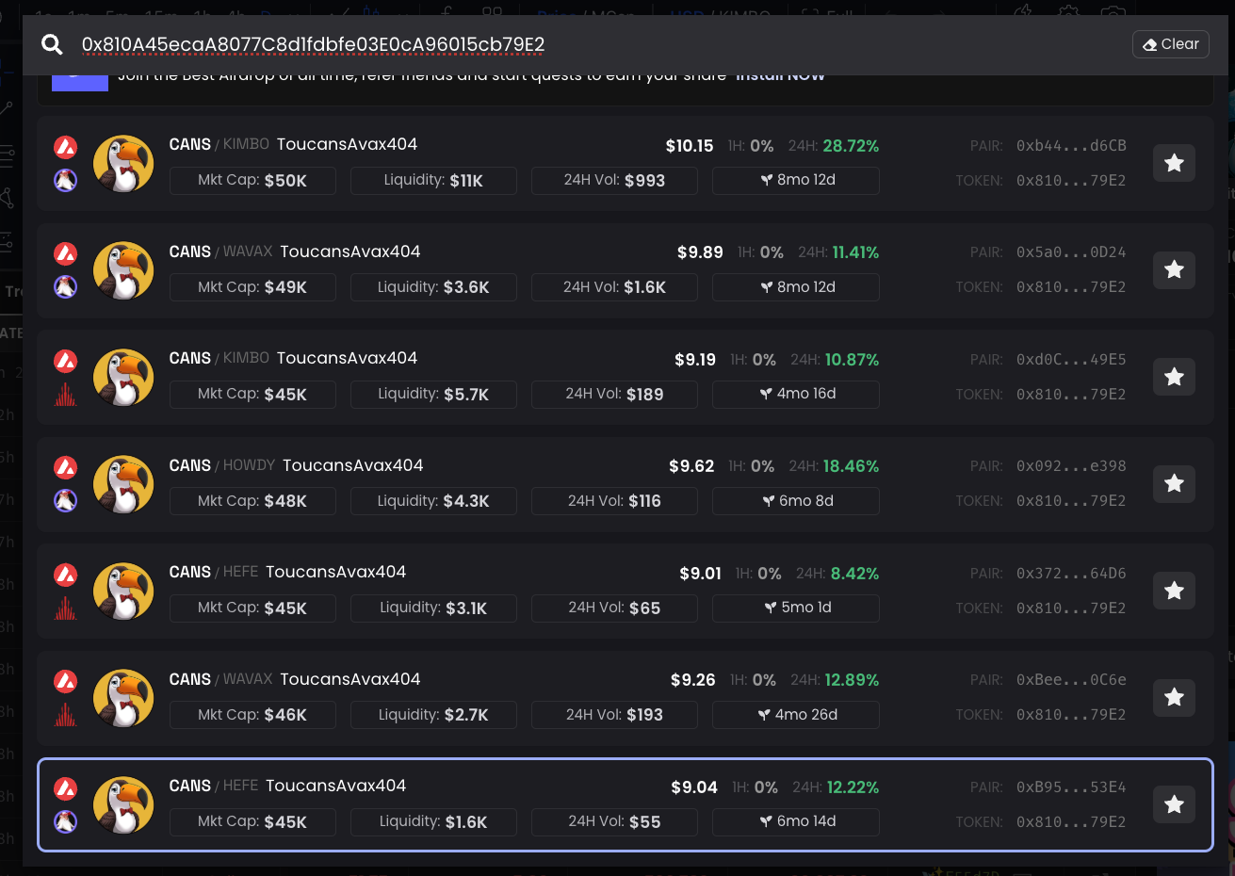Star the CANS/WAVAX pair priced $9.89
This screenshot has width=1235, height=876.
point(1174,270)
